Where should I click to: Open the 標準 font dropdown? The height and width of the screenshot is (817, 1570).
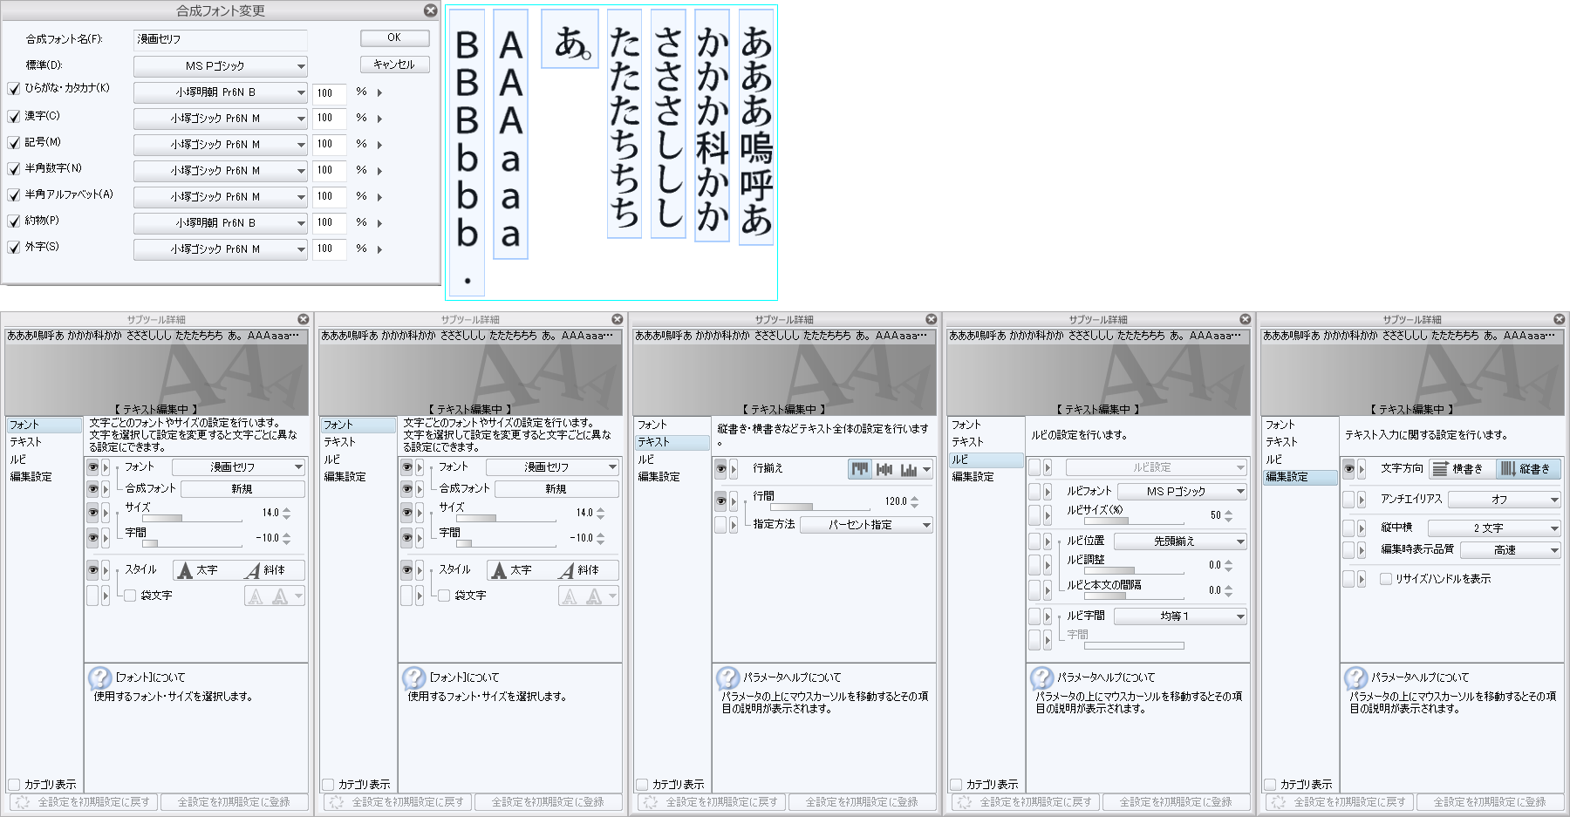click(x=220, y=66)
